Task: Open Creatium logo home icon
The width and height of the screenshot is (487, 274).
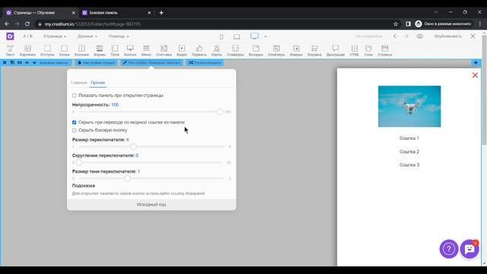Action: click(x=10, y=37)
